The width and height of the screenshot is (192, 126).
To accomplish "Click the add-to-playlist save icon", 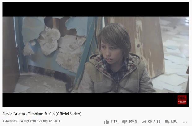I will (167, 122).
